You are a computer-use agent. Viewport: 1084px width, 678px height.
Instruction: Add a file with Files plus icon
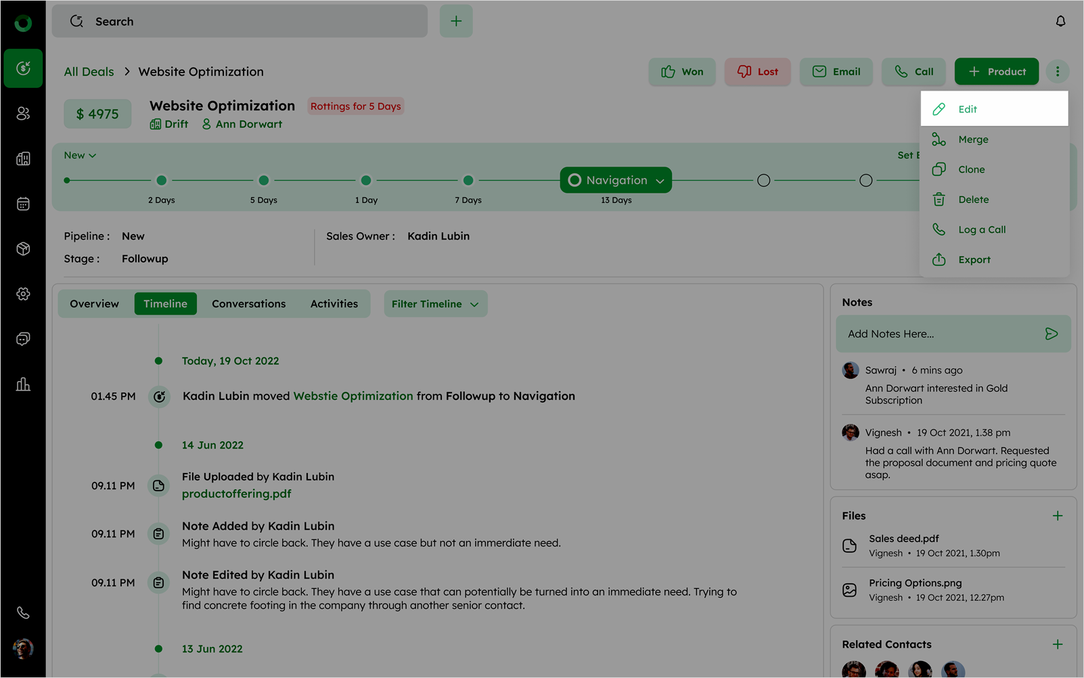click(1057, 516)
